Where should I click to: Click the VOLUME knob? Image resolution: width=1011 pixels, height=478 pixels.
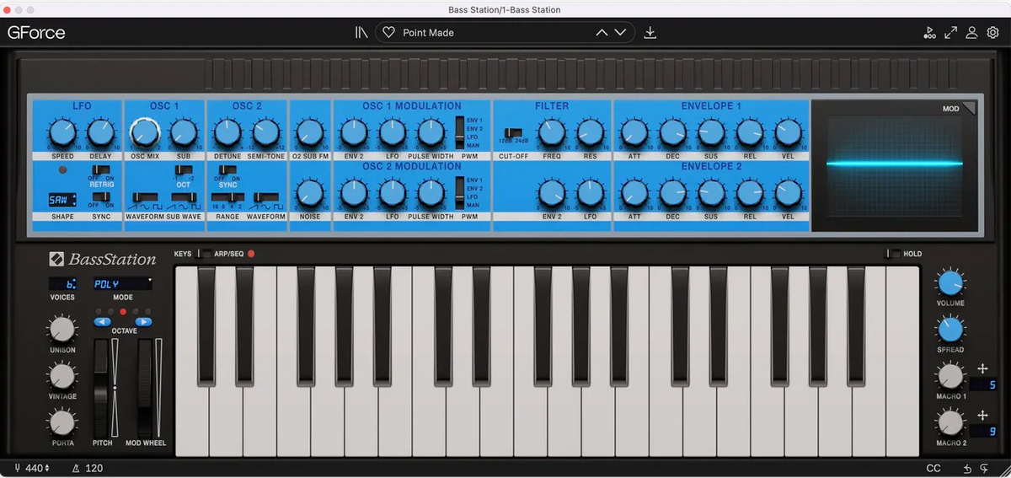click(950, 283)
